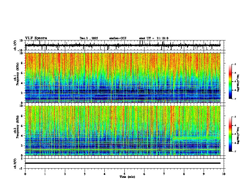Screen dimensions: 252x195
Task: Click the 'Time (min)' axis label
Action: [x=127, y=177]
